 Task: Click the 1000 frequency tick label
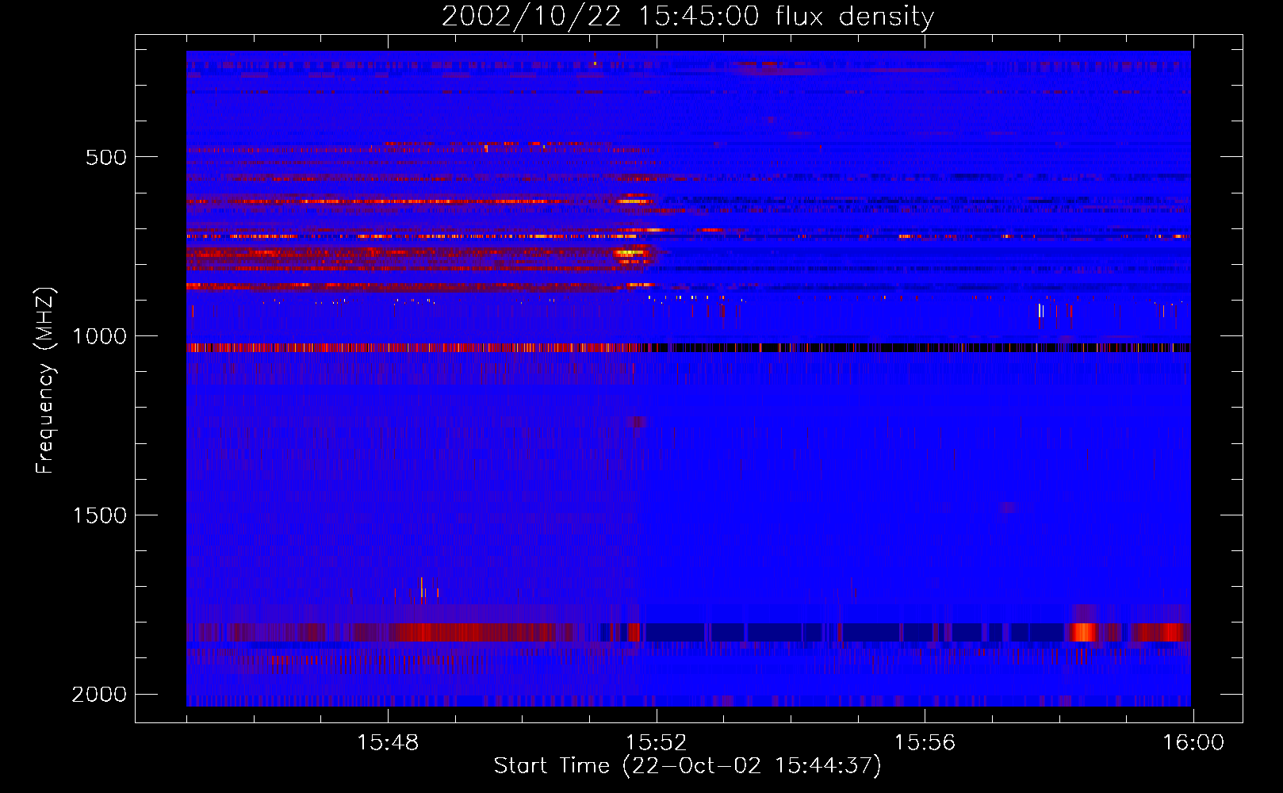(x=99, y=336)
